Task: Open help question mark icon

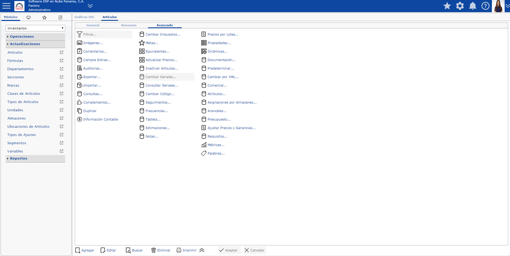Action: [486, 6]
